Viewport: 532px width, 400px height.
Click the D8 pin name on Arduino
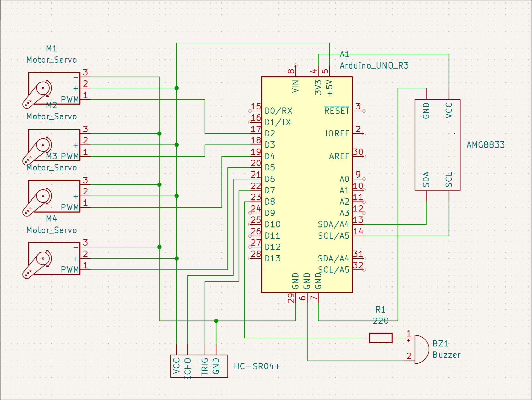tap(270, 202)
